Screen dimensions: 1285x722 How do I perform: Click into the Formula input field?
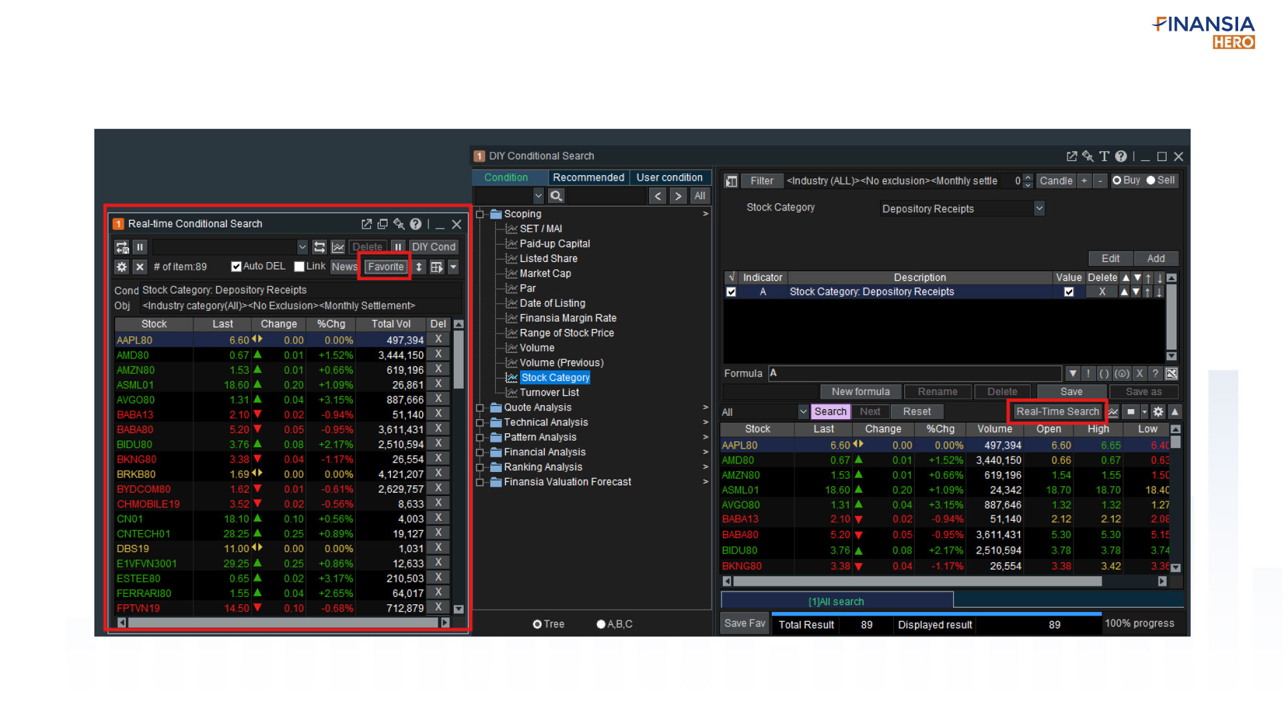click(x=915, y=374)
